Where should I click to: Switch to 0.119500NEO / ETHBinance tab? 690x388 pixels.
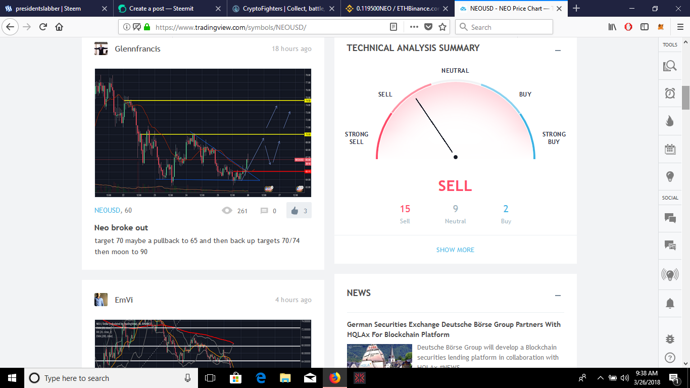(397, 9)
